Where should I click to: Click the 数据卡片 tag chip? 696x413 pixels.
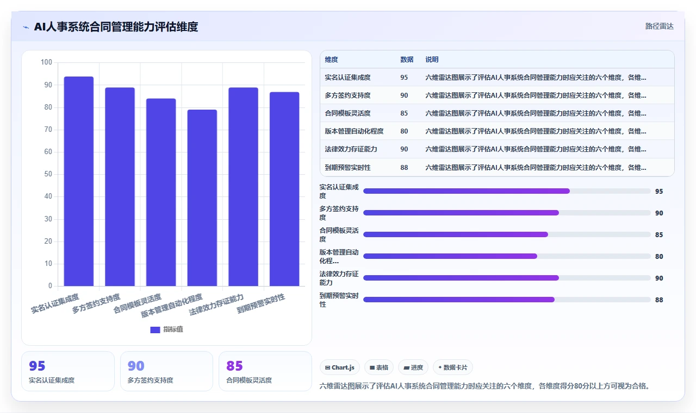453,367
